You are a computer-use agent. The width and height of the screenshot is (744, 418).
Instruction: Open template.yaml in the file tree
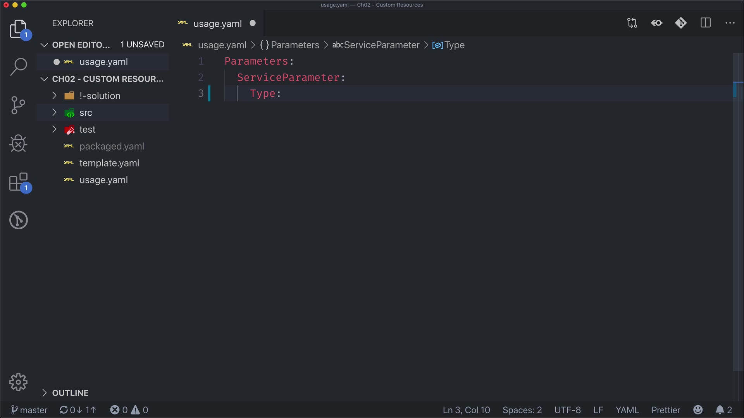(109, 163)
